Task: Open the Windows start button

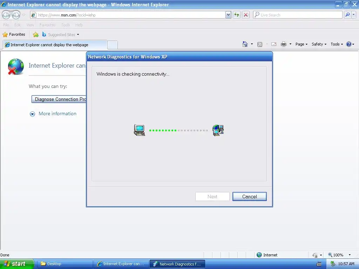Action: (x=17, y=264)
